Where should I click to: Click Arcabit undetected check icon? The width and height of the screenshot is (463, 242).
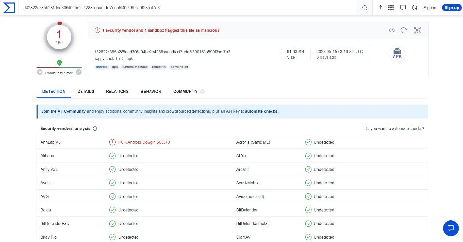(x=308, y=169)
